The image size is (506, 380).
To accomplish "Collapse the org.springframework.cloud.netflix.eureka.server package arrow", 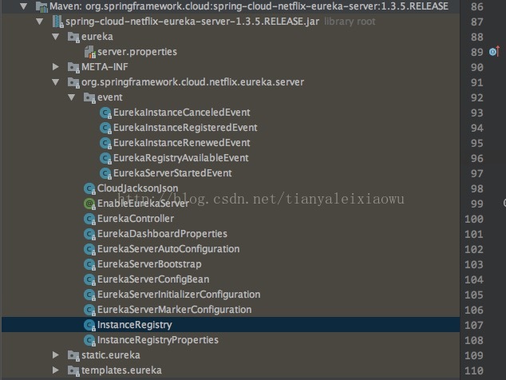I will tap(56, 82).
